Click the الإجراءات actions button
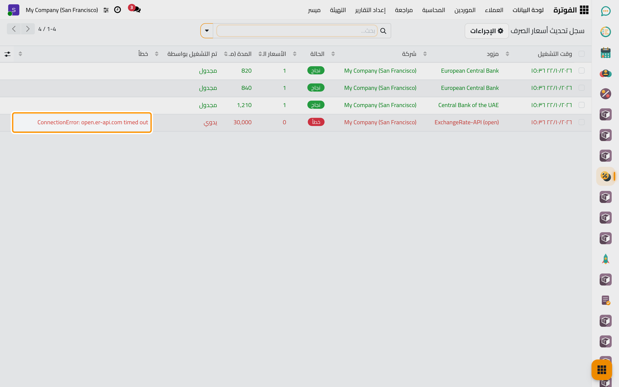Image resolution: width=619 pixels, height=387 pixels. (486, 31)
